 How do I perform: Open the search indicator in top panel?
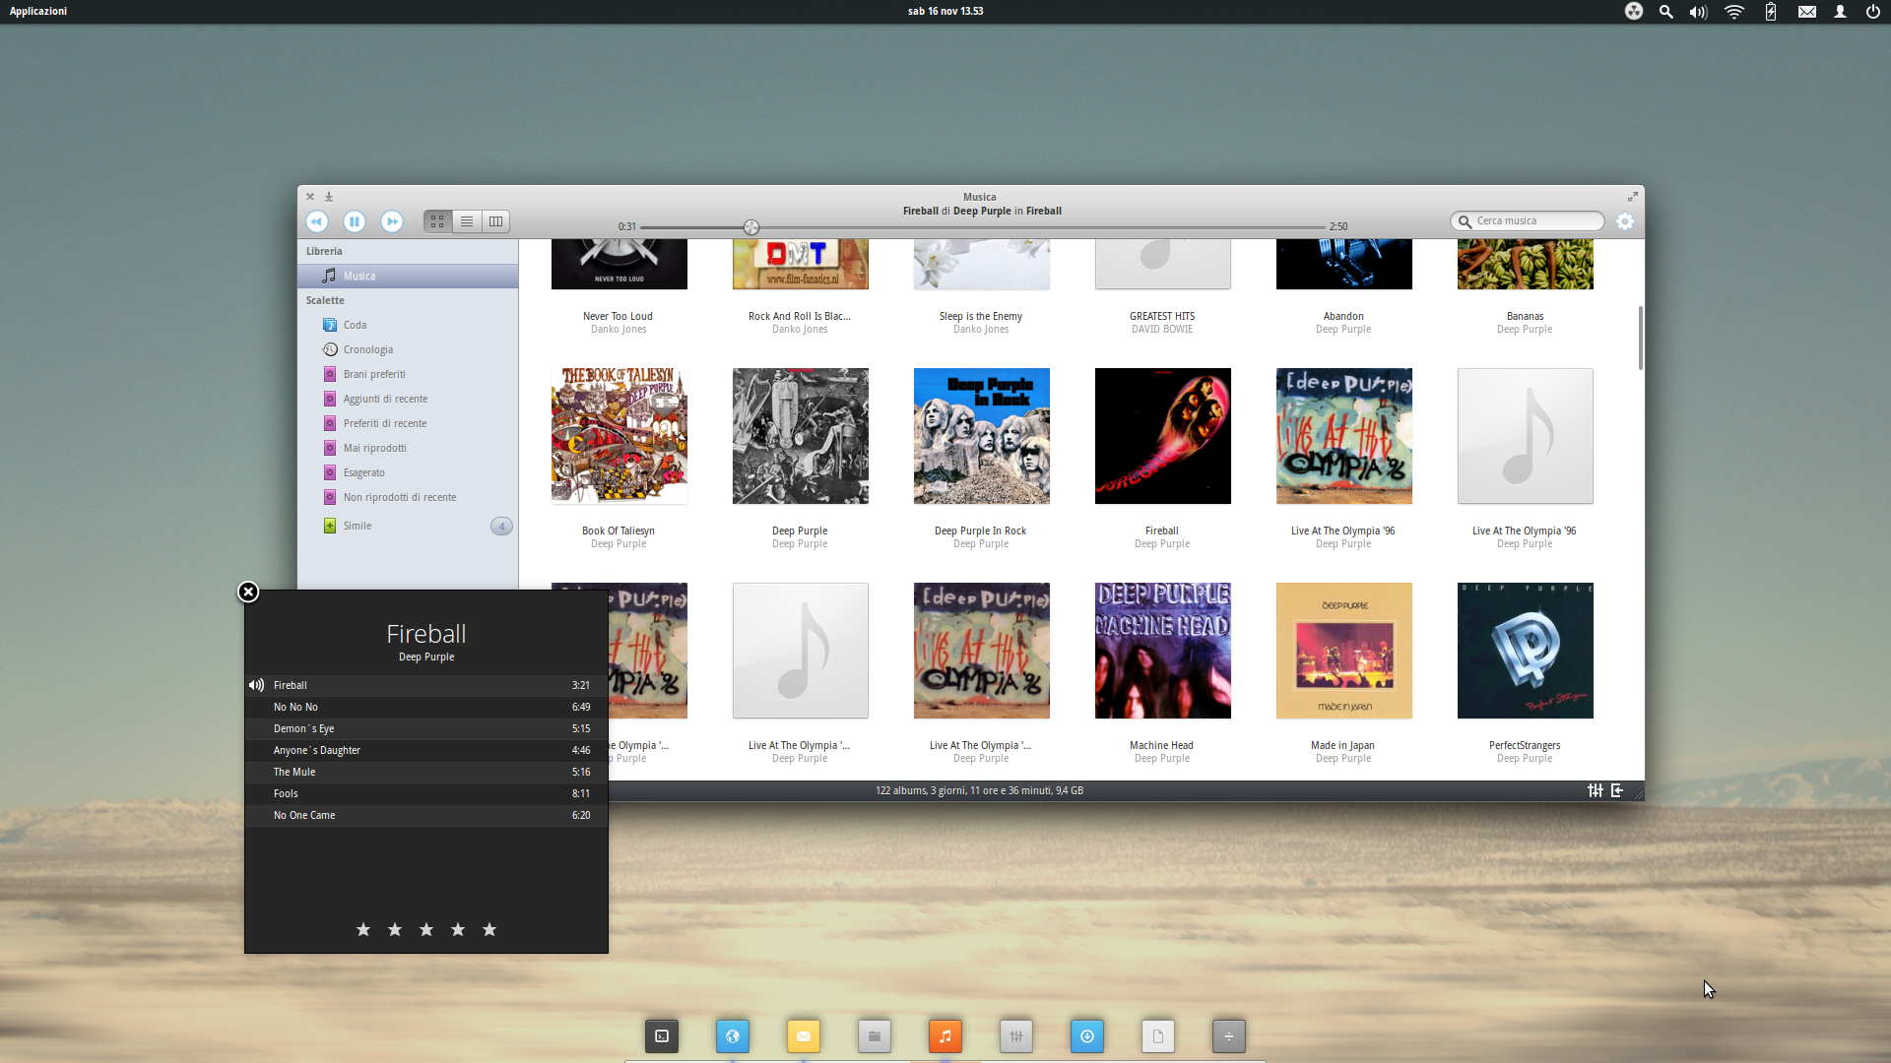[1665, 12]
